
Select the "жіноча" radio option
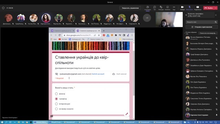(56, 94)
